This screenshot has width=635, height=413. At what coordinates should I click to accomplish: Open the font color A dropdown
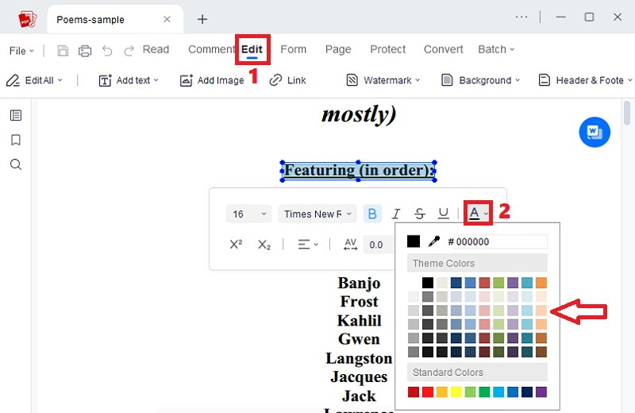(479, 213)
